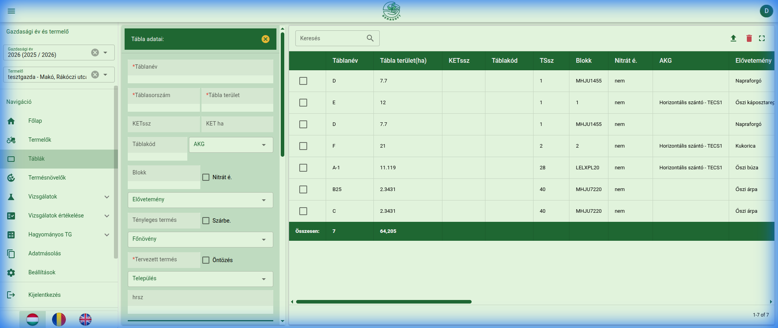The image size is (778, 328).
Task: Enable the Nitrát é. checkbox
Action: coord(206,177)
